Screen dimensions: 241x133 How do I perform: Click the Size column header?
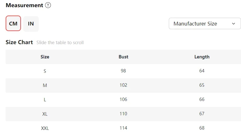[45, 57]
